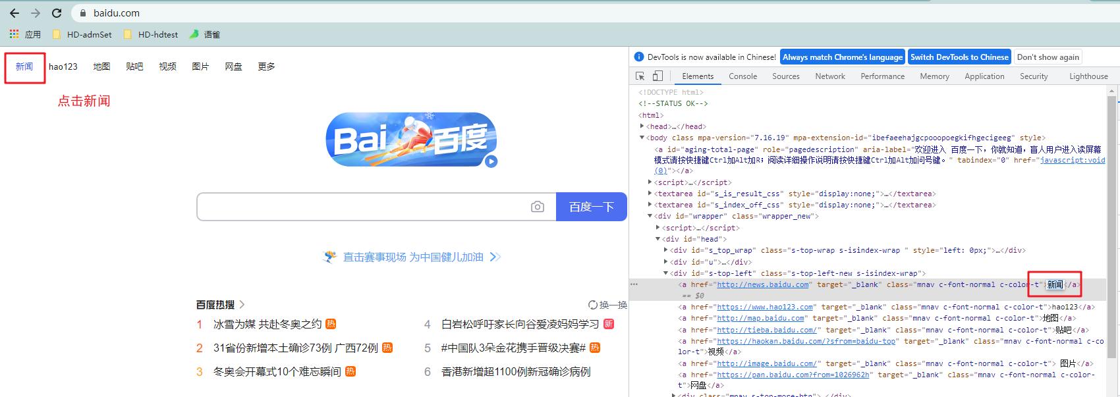The width and height of the screenshot is (1120, 397).
Task: Collapse the body element node
Action: tap(642, 138)
